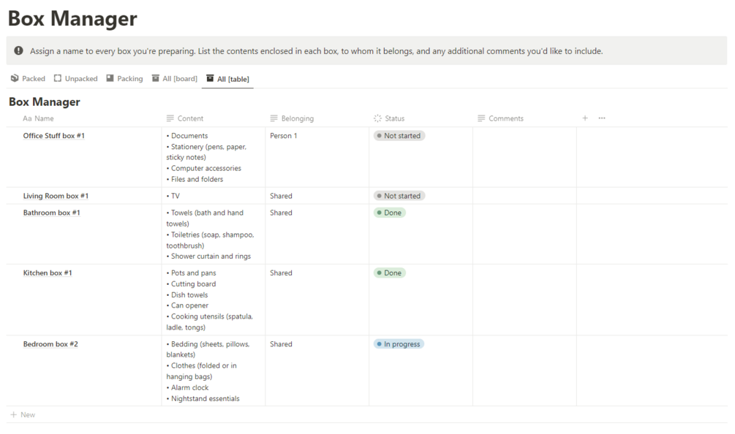Viewport: 735px width, 434px height.
Task: Click the Status column spinner icon
Action: click(x=377, y=118)
